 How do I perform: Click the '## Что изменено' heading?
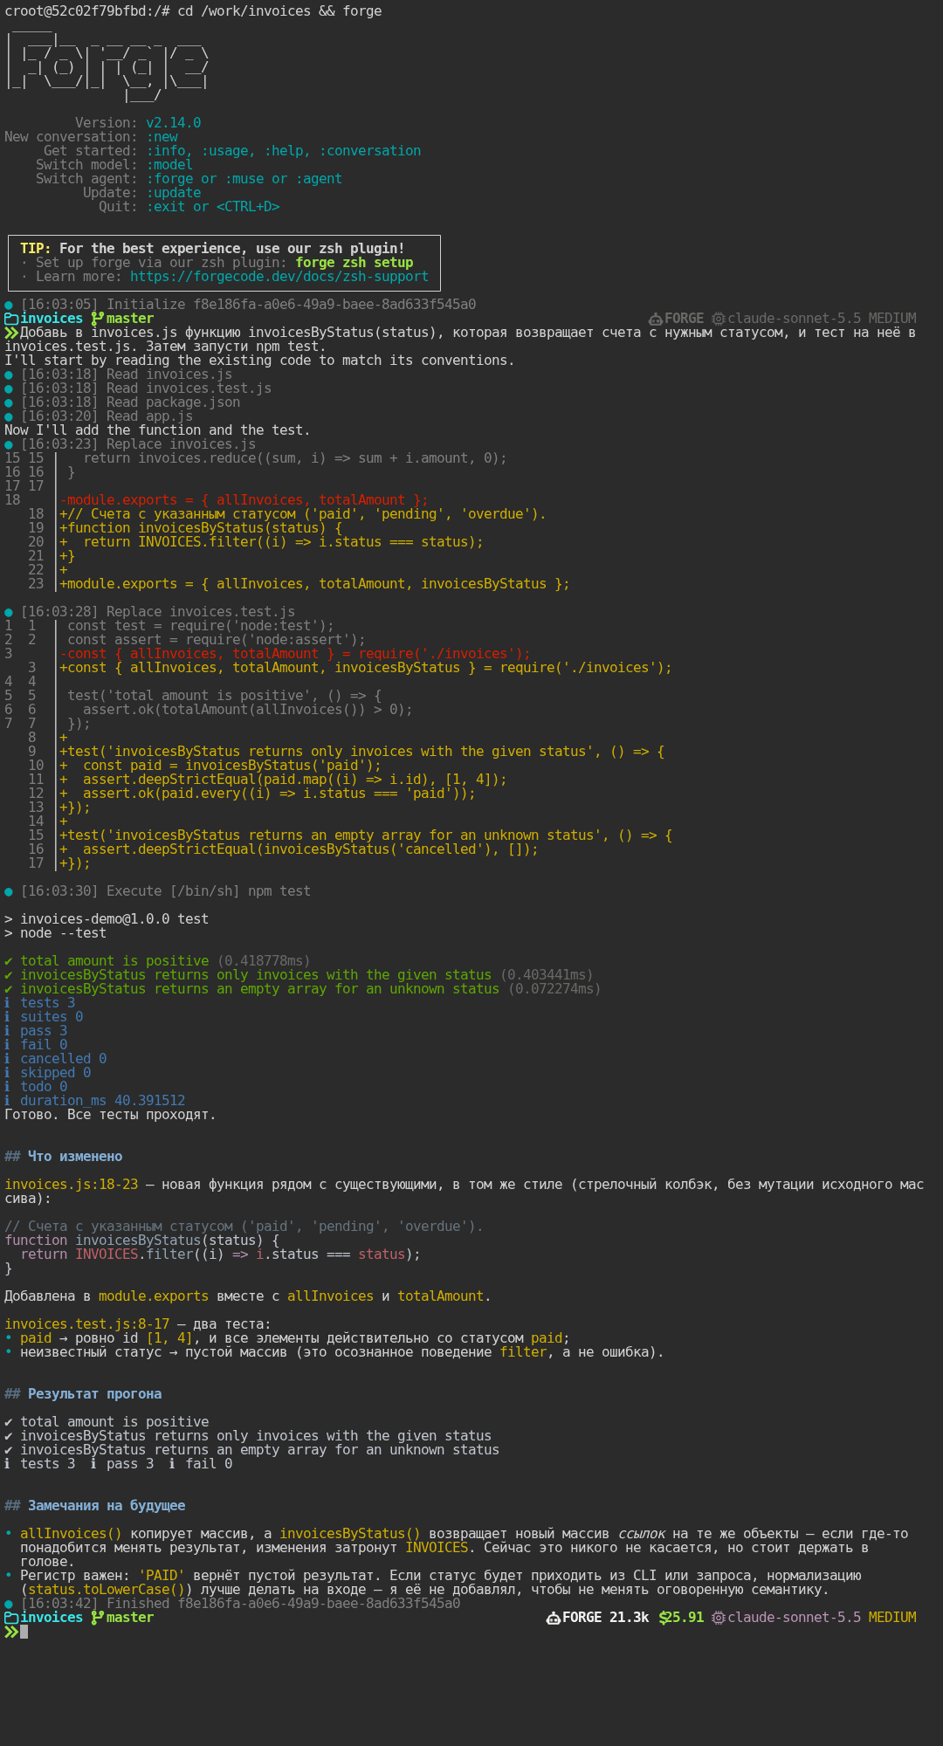coord(64,1157)
